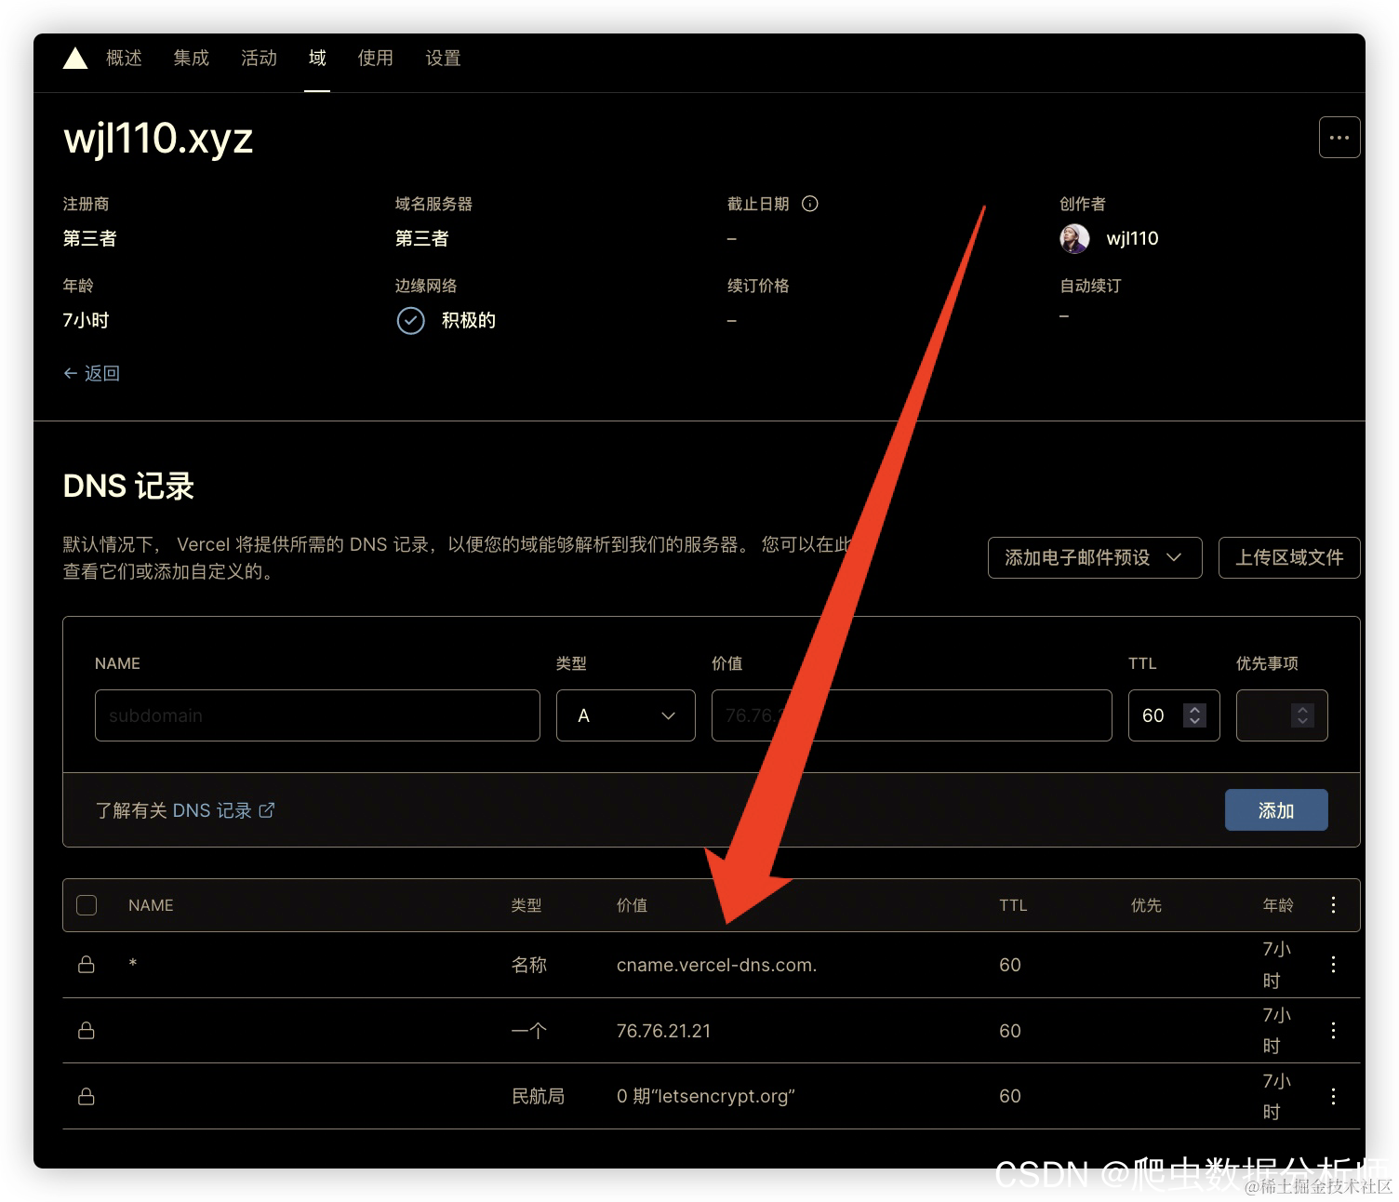The image size is (1399, 1202).
Task: Click the 优先事项 priority stepper field
Action: (1282, 715)
